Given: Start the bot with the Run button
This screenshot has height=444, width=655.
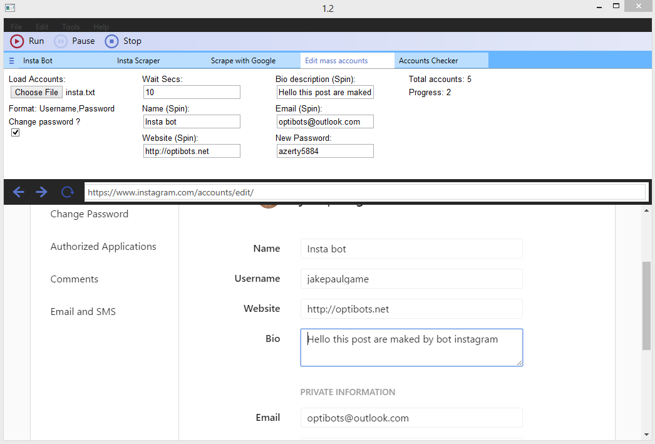Looking at the screenshot, I should click(x=27, y=41).
